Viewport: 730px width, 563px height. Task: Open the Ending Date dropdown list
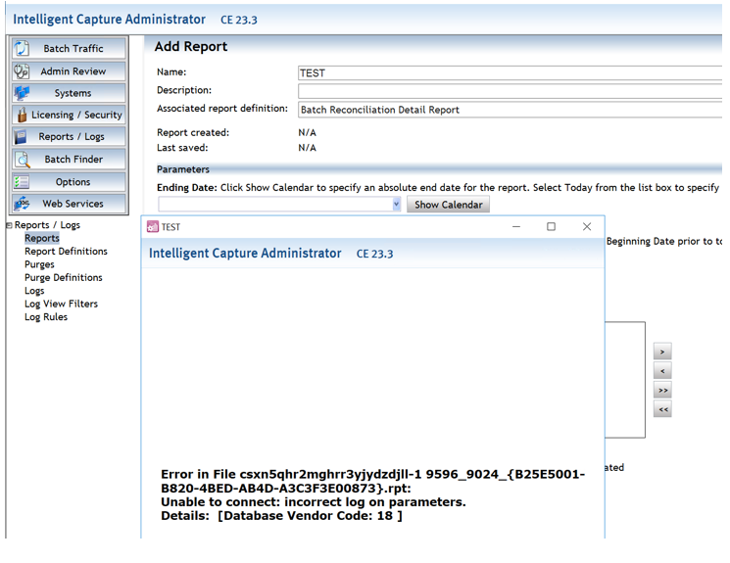396,204
